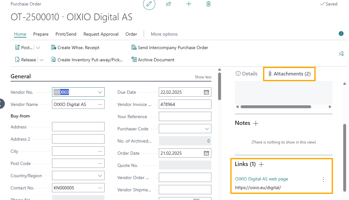Click the pencil edit icon
Image resolution: width=349 pixels, height=200 pixels.
click(x=149, y=4)
